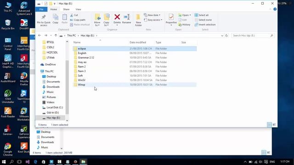294x165 pixels.
Task: Open Quick Access Toolbar customize arrow
Action: click(x=55, y=4)
